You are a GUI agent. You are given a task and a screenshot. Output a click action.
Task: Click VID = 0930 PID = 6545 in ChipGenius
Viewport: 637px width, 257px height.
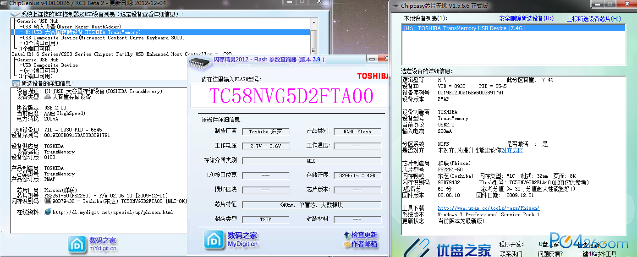pos(73,130)
